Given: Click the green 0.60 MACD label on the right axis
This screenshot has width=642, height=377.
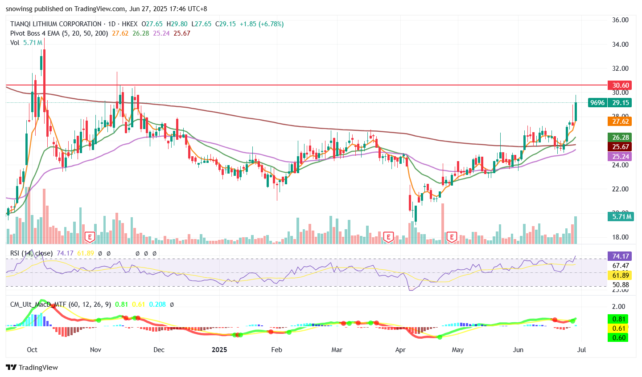Looking at the screenshot, I should click(619, 338).
